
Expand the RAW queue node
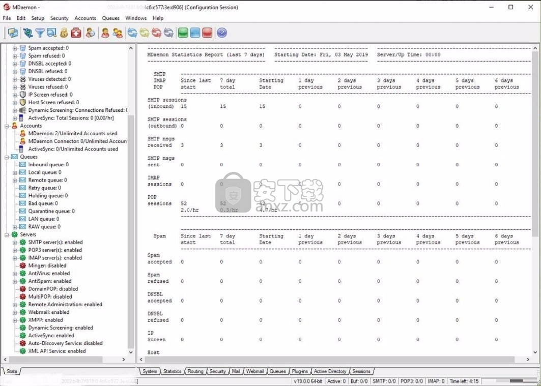click(15, 227)
